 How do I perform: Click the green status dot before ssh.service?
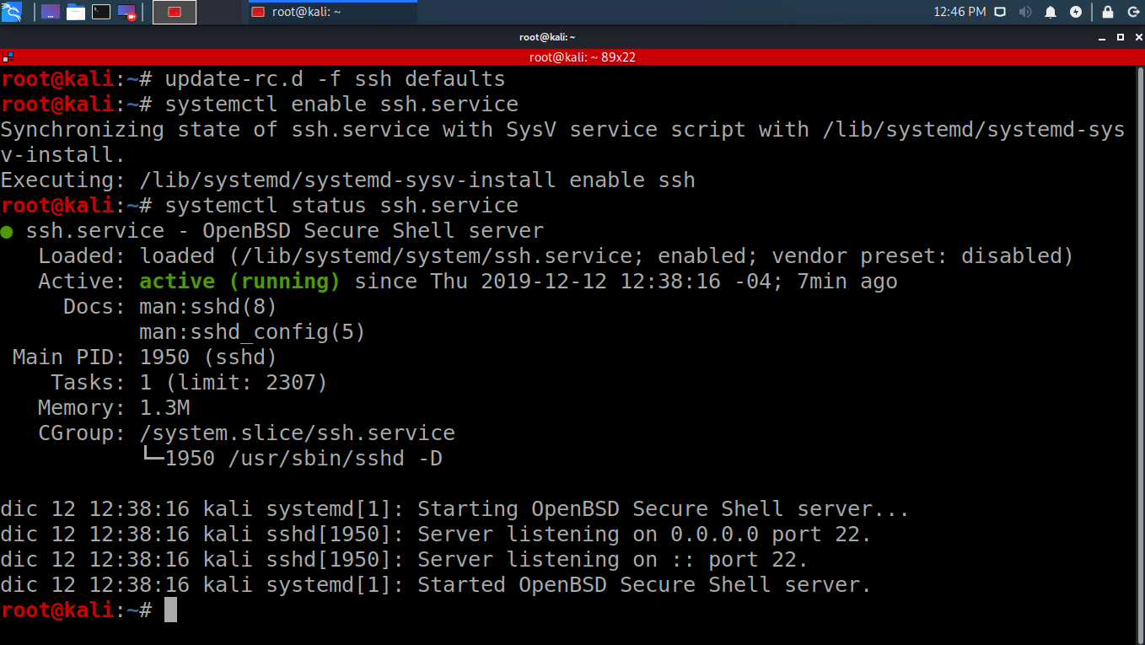(x=7, y=232)
